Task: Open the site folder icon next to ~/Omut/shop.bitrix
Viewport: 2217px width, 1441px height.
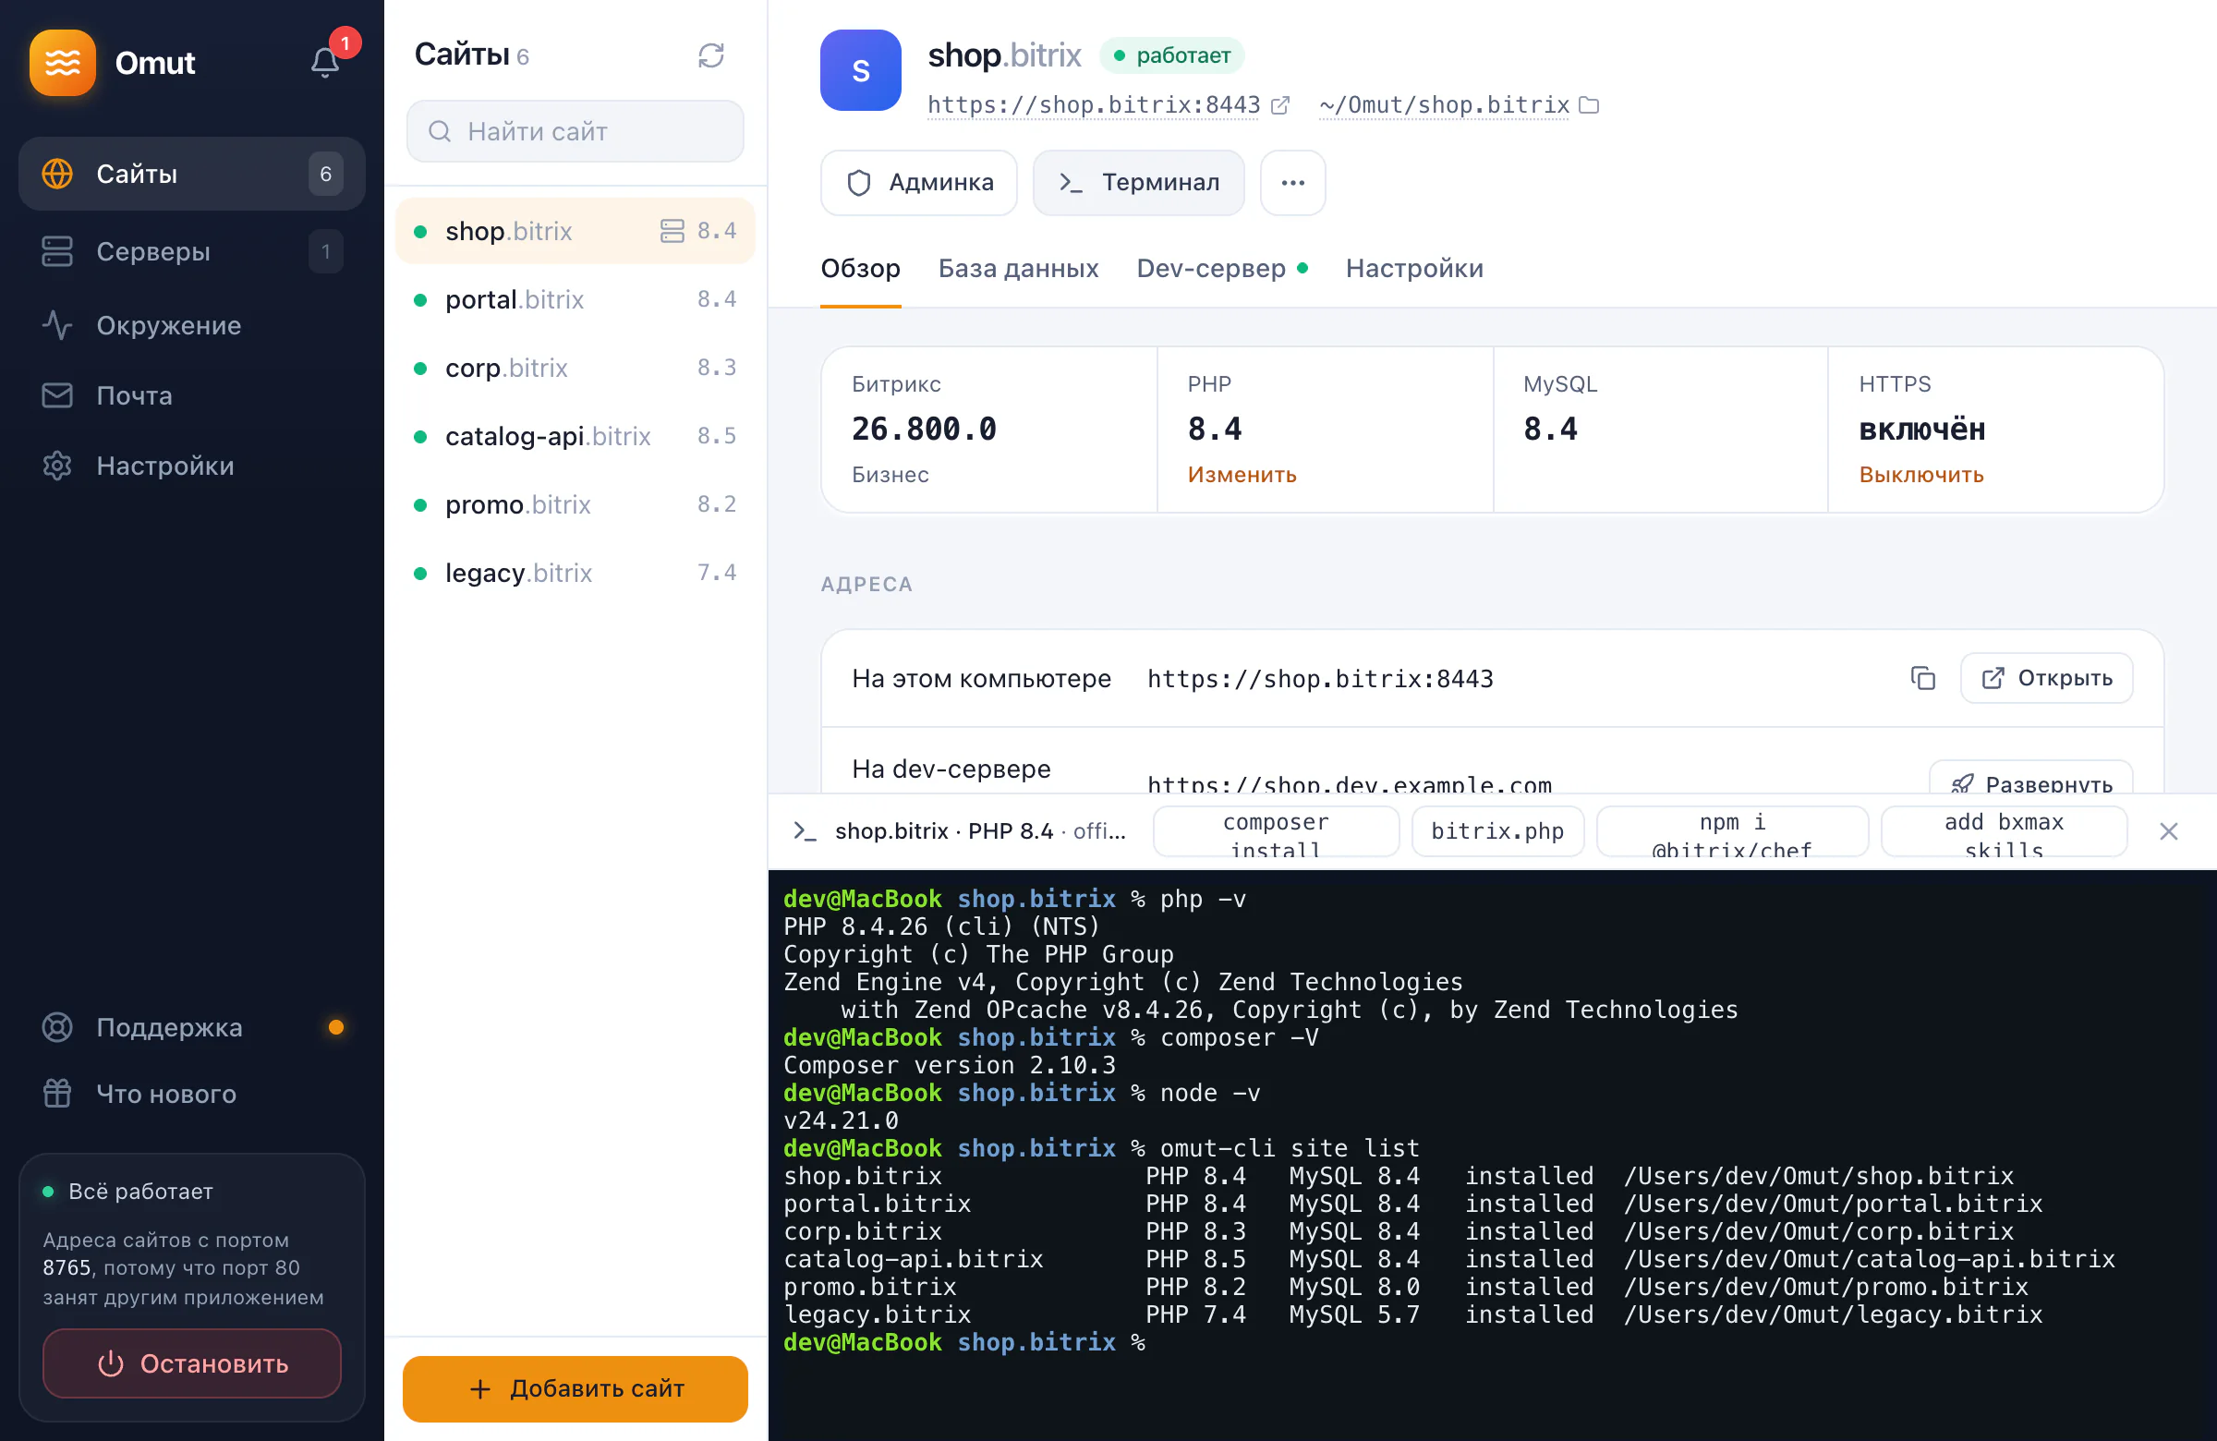Action: click(x=1589, y=105)
